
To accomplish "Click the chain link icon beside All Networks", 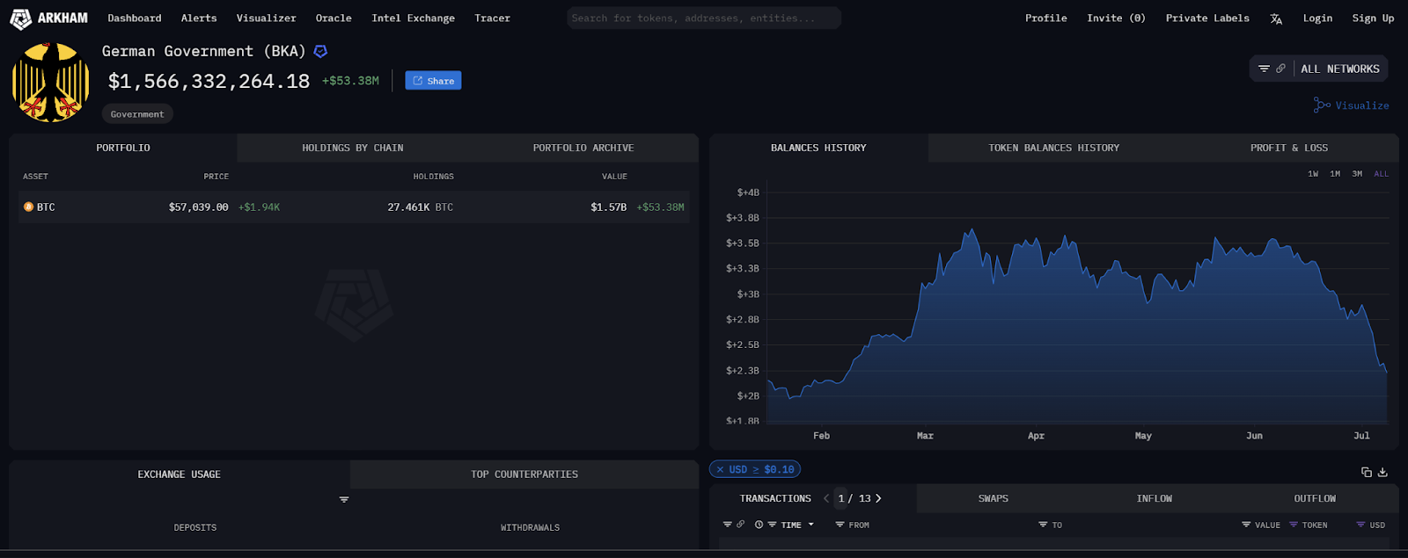I will click(x=1280, y=69).
